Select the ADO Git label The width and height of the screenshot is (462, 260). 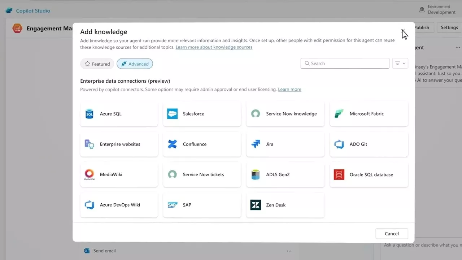click(x=358, y=144)
